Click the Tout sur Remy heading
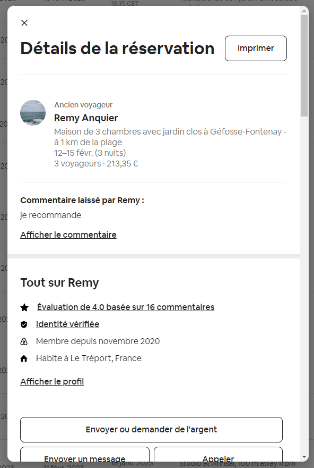Screen dimensions: 314x468 59,282
